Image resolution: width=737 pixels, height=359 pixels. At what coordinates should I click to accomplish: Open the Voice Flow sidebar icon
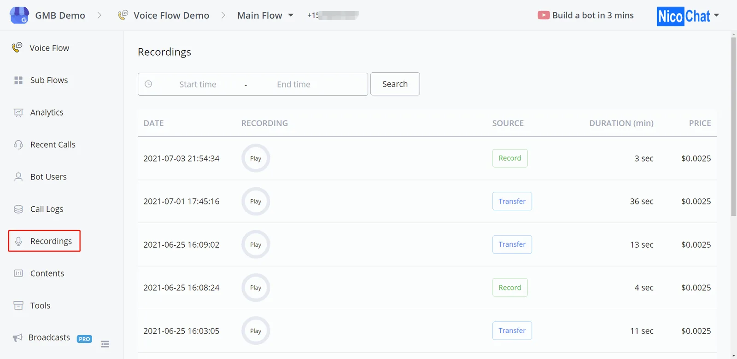tap(17, 47)
